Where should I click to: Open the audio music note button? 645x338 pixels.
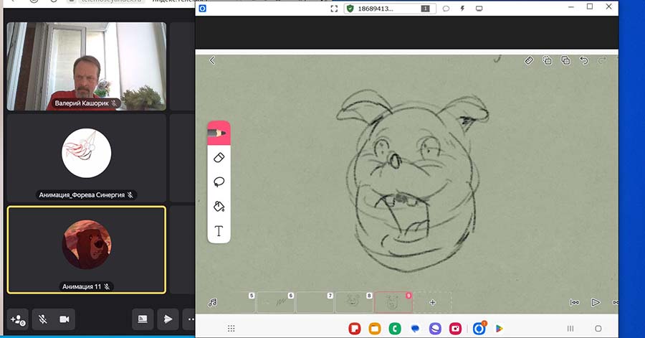pos(213,303)
